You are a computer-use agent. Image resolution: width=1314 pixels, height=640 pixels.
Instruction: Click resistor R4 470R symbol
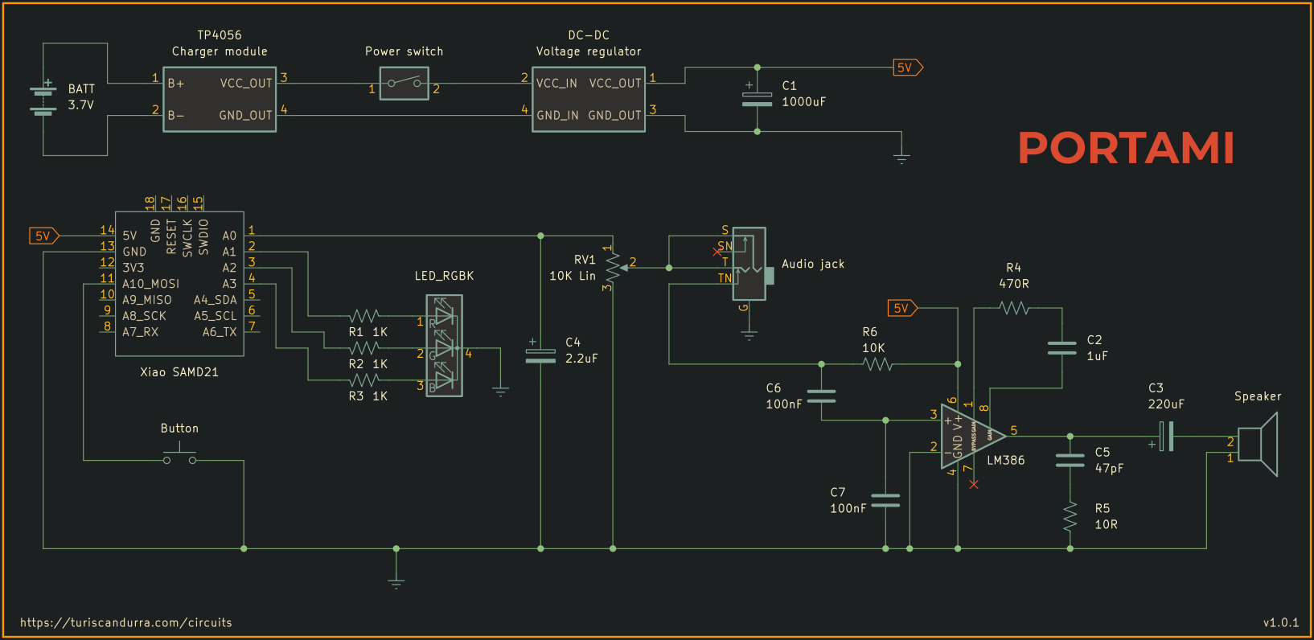click(1014, 308)
